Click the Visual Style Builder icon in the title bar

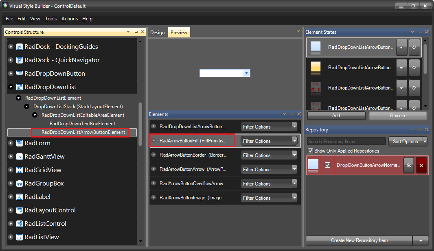click(x=4, y=6)
